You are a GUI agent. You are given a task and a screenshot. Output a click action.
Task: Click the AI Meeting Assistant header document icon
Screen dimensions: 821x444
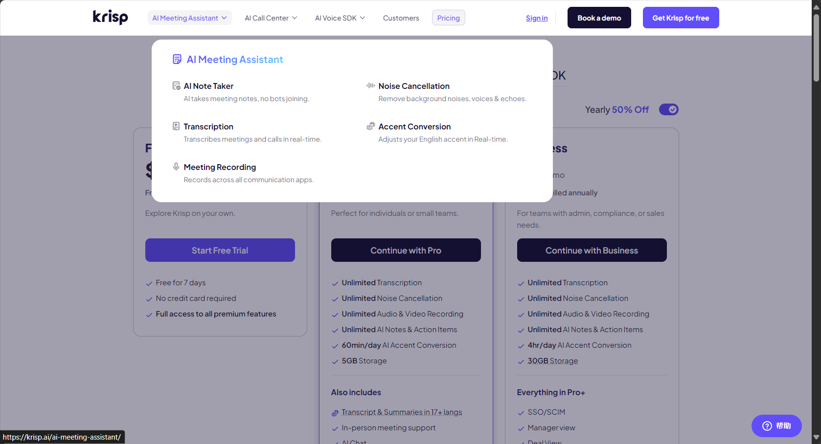(177, 60)
